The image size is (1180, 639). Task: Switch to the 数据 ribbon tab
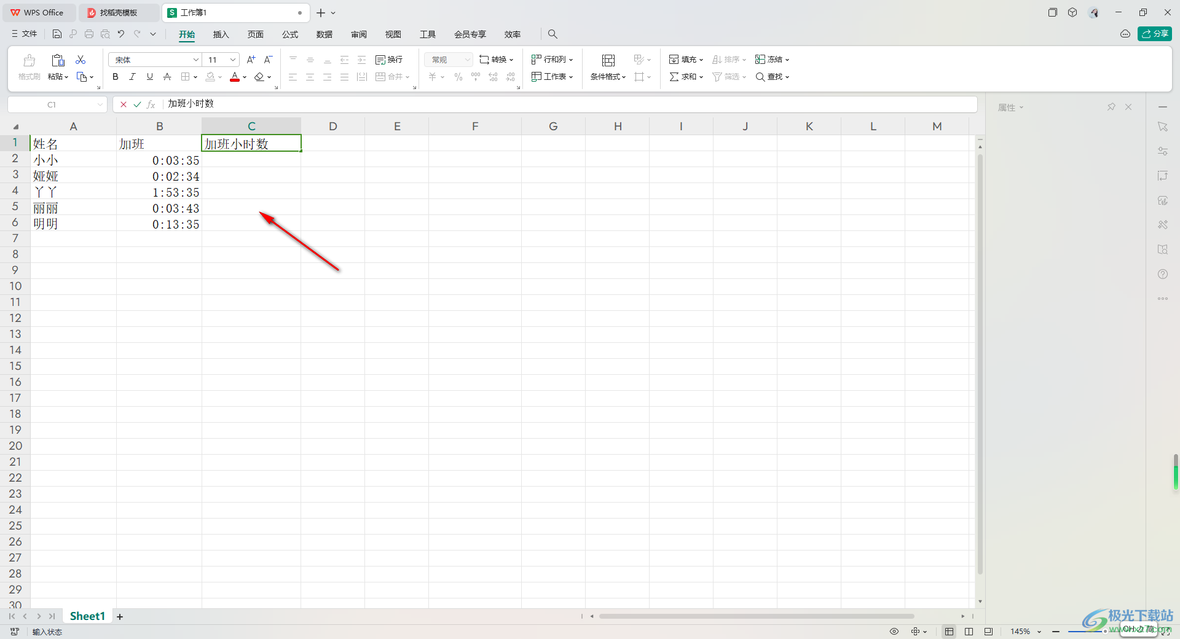pyautogui.click(x=324, y=34)
